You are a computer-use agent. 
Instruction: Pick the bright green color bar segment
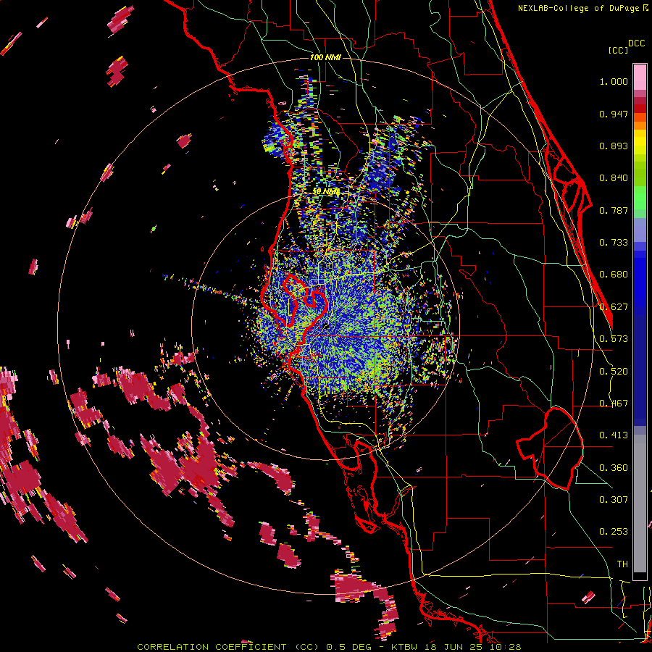point(640,198)
